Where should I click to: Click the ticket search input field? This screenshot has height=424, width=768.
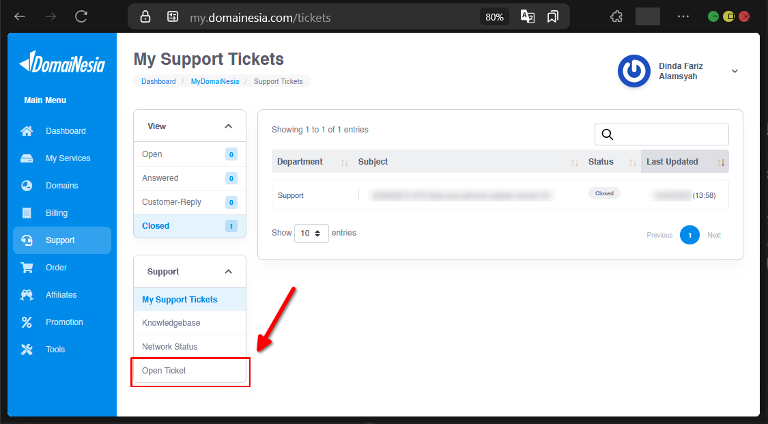(x=662, y=134)
